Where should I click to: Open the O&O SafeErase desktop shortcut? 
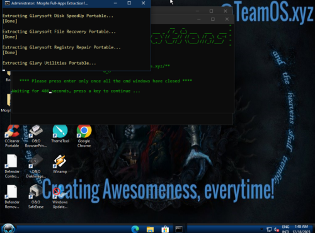click(x=36, y=197)
